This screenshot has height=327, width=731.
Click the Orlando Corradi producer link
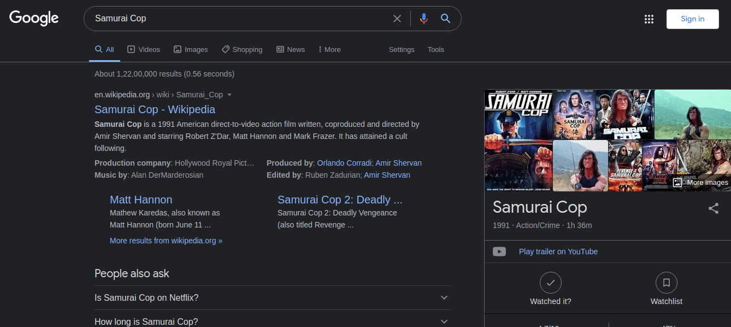[x=345, y=163]
